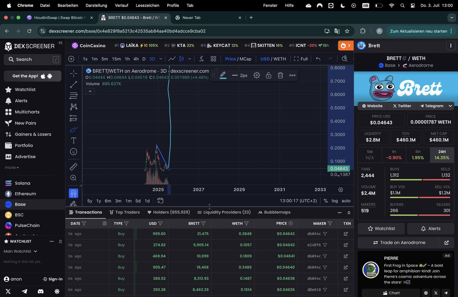Toggle the lock on the selected drawing

click(268, 75)
